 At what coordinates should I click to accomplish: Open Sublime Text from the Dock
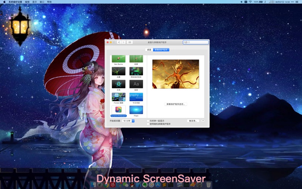click(164, 185)
